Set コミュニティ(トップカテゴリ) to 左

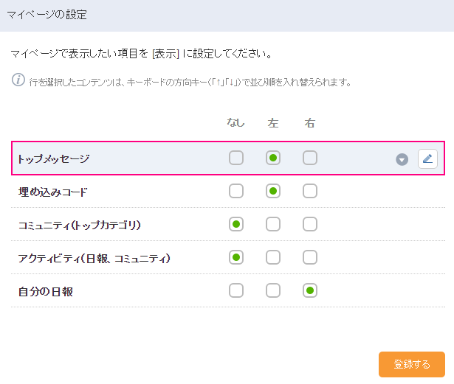273,224
